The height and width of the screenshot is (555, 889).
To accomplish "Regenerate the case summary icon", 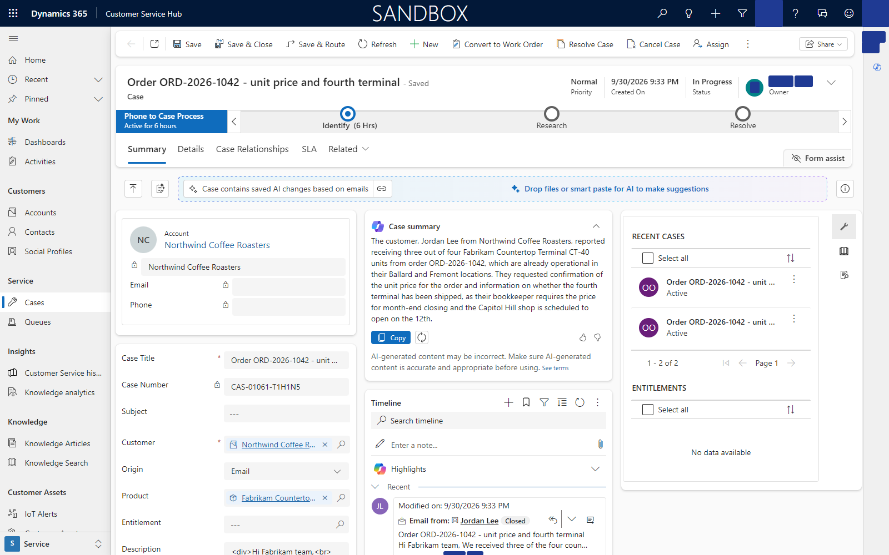I will tap(422, 337).
